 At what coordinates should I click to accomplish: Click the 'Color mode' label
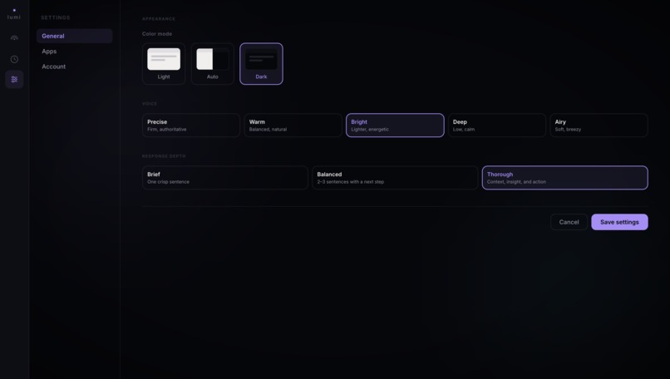157,34
